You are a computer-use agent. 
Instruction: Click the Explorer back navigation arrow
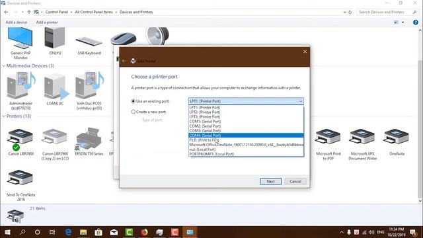point(6,12)
